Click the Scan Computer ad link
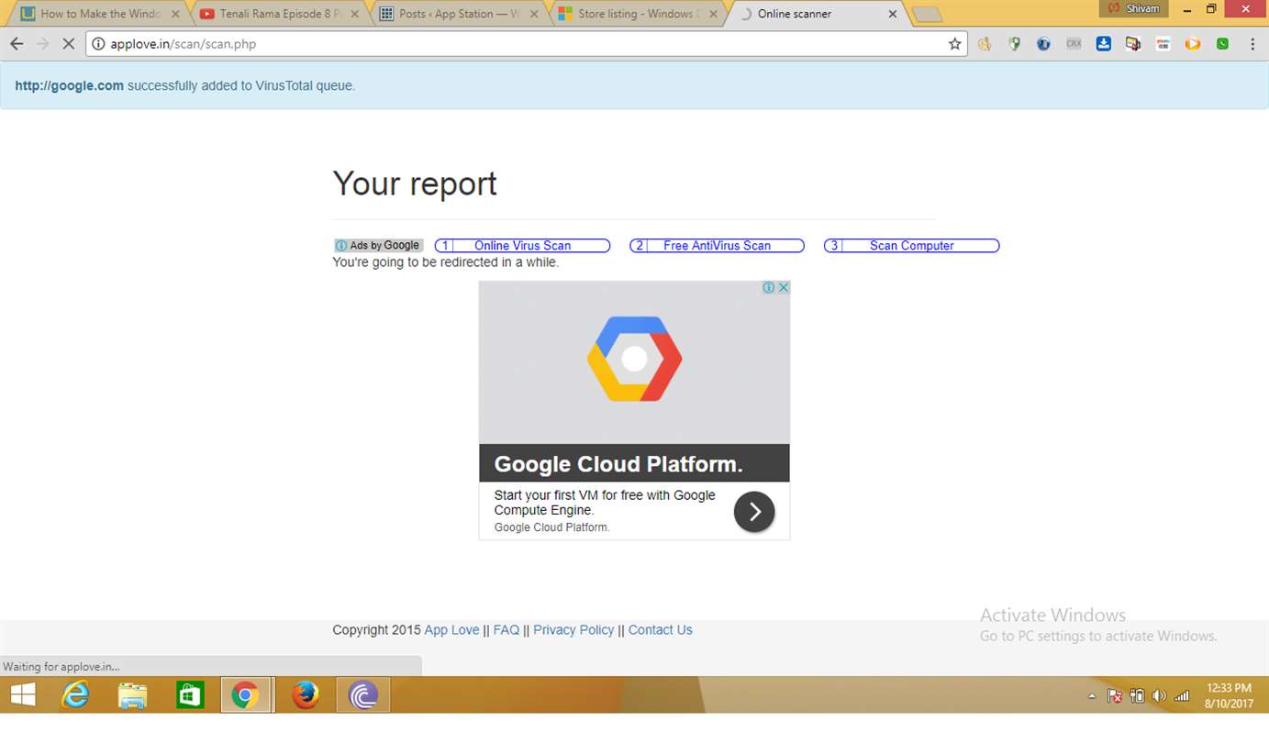 [911, 246]
